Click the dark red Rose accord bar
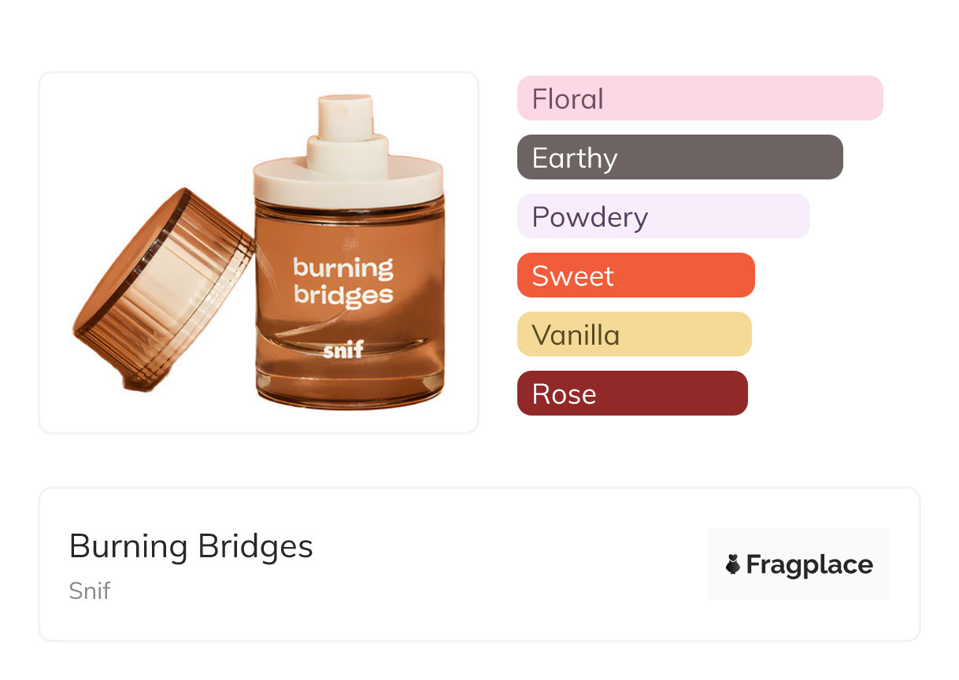Viewport: 959px width, 680px height. tap(631, 394)
